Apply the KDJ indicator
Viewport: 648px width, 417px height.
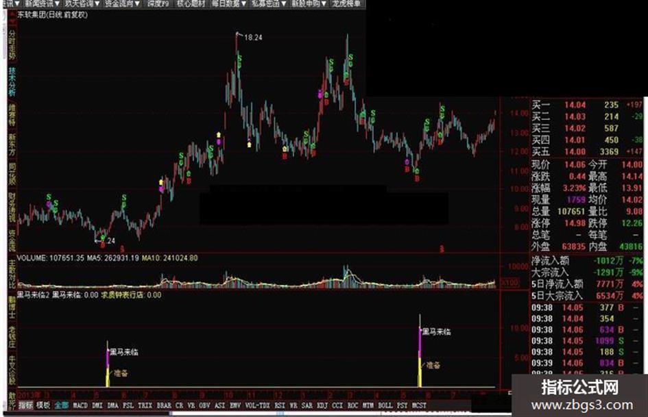click(322, 405)
